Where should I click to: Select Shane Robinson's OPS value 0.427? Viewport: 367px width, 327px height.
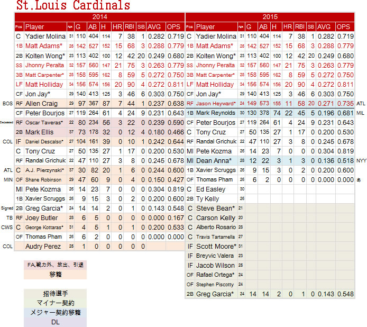pyautogui.click(x=176, y=180)
